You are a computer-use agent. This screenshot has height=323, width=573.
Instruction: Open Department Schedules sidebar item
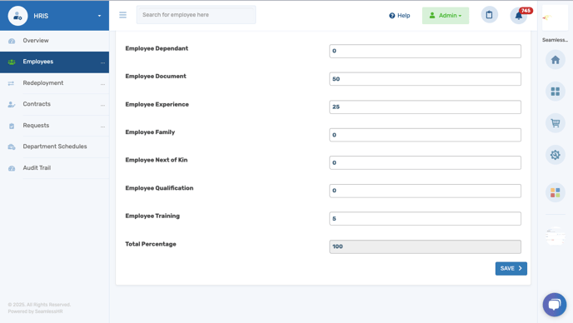tap(55, 147)
